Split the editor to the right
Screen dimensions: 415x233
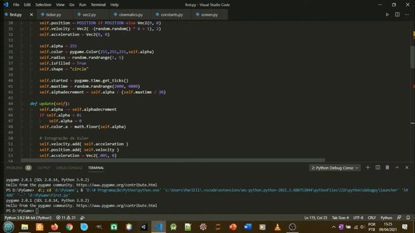pos(397,14)
